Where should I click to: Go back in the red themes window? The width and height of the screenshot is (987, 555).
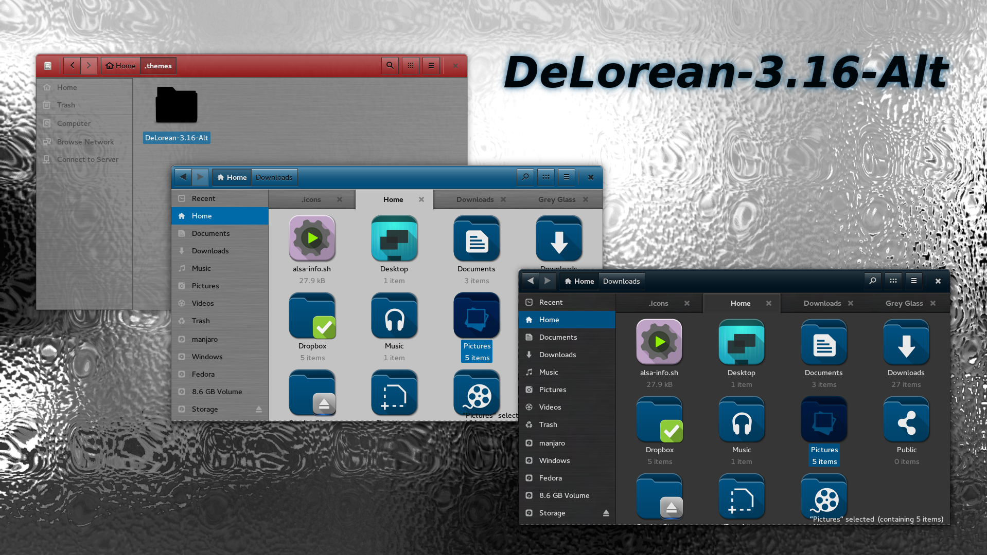[72, 66]
